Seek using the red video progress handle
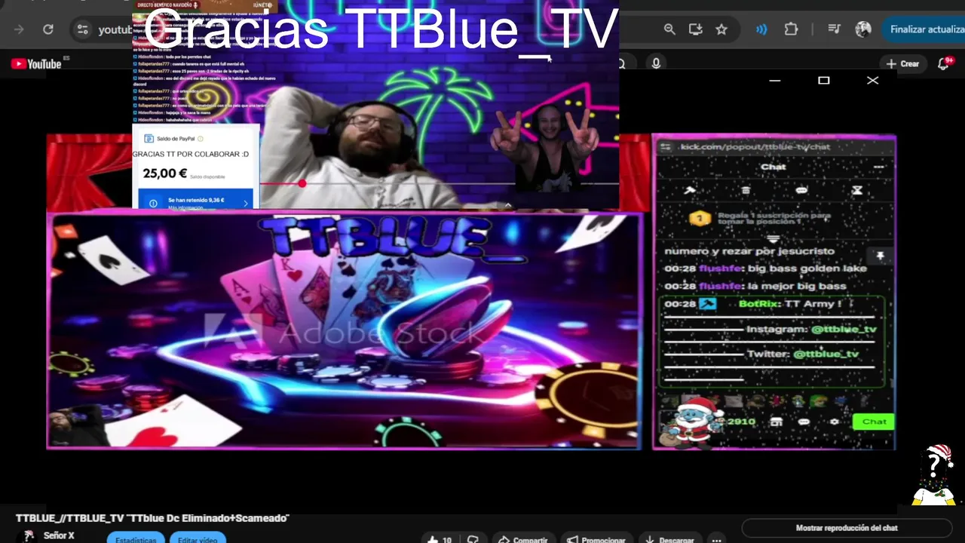 [x=302, y=183]
